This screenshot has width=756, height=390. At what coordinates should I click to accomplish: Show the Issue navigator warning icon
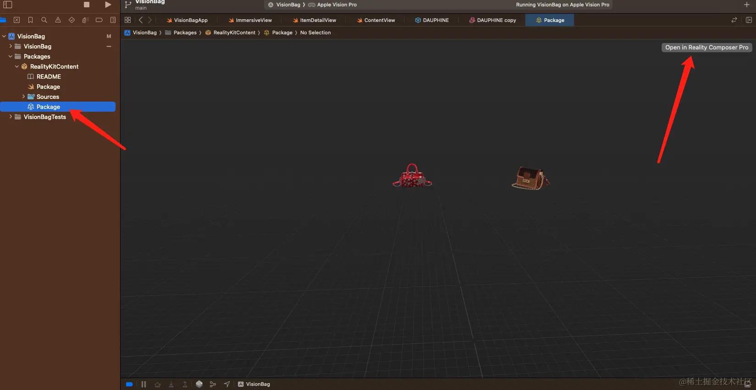point(58,20)
